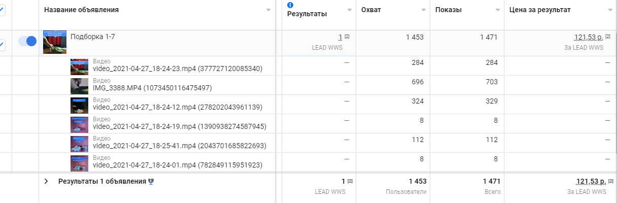Open thumbnail of IMG_3388.MP4 video
This screenshot has height=203, width=617.
[79, 86]
